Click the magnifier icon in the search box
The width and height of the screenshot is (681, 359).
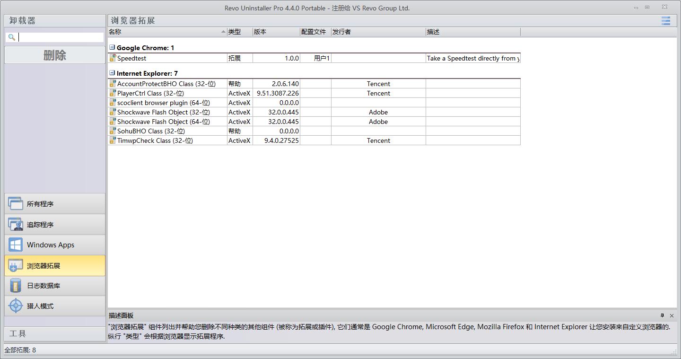12,37
